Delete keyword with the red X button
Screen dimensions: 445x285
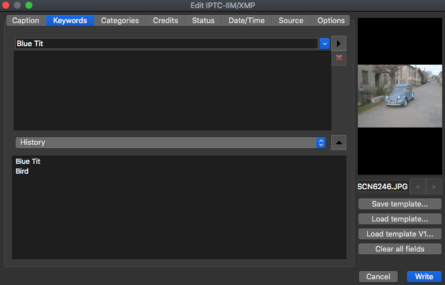point(339,58)
